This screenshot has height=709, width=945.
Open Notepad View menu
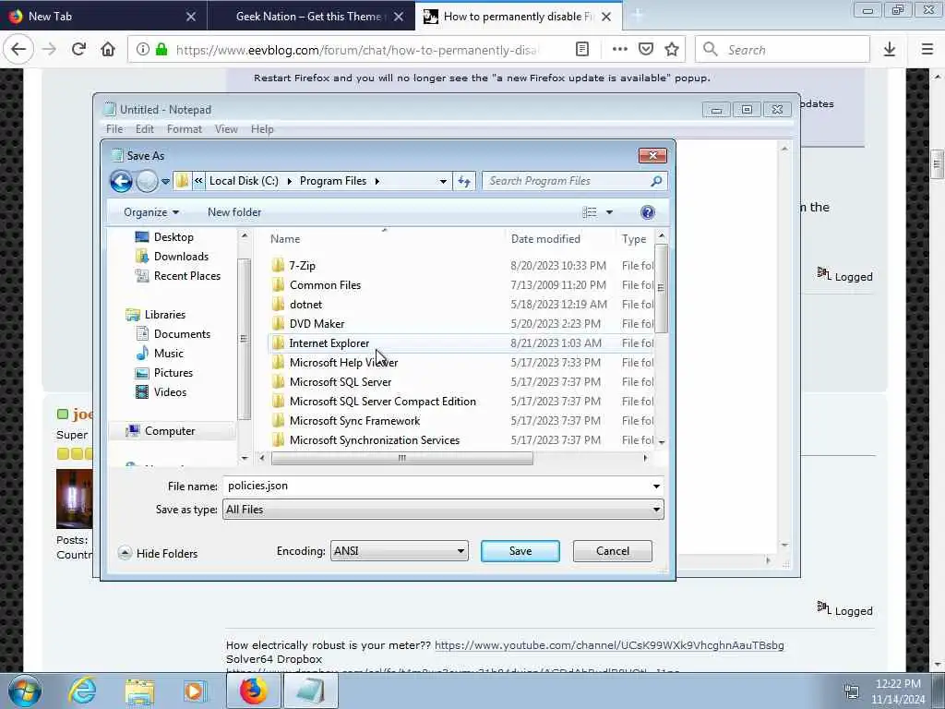226,129
